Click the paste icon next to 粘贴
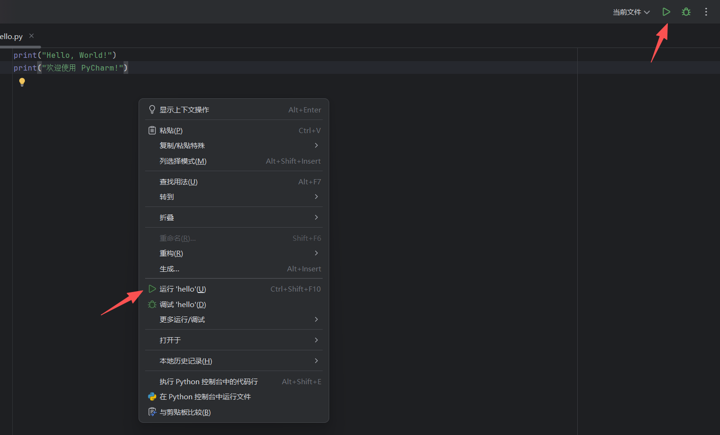Image resolution: width=720 pixels, height=435 pixels. 152,130
